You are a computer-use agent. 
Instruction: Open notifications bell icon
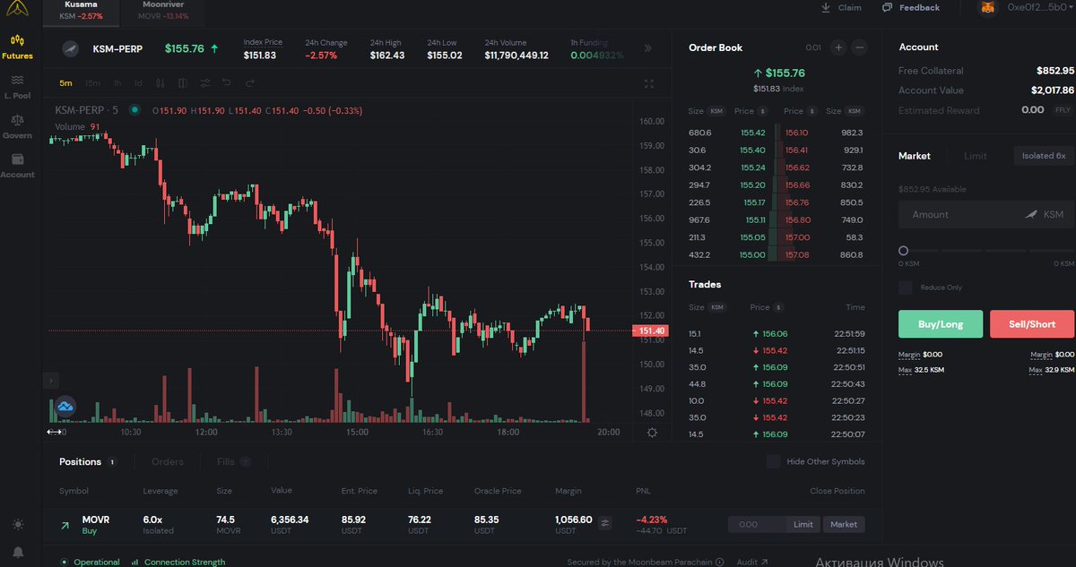[18, 552]
